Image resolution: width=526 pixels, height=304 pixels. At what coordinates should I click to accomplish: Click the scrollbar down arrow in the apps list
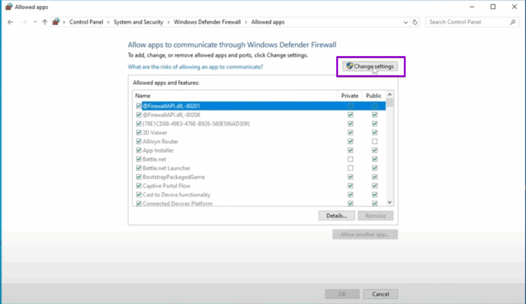389,202
